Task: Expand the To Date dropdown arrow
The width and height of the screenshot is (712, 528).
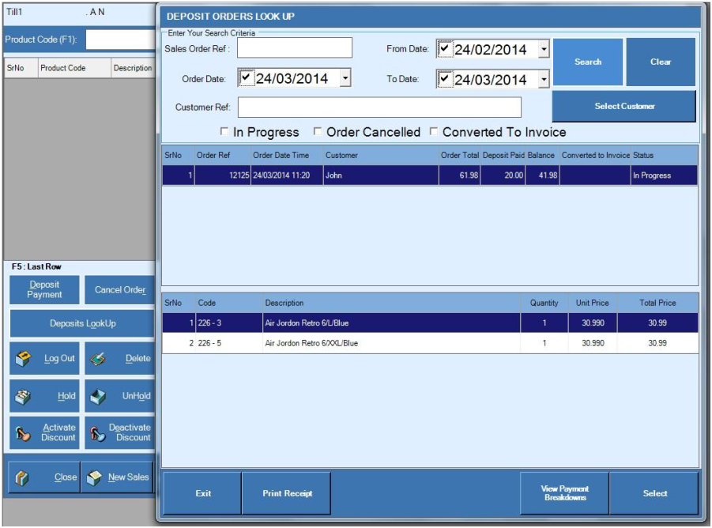Action: pos(544,80)
